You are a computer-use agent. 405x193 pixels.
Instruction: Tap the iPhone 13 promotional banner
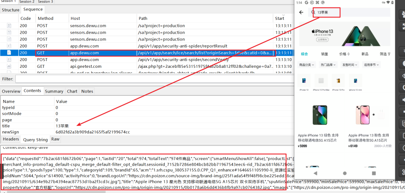pos(345,34)
